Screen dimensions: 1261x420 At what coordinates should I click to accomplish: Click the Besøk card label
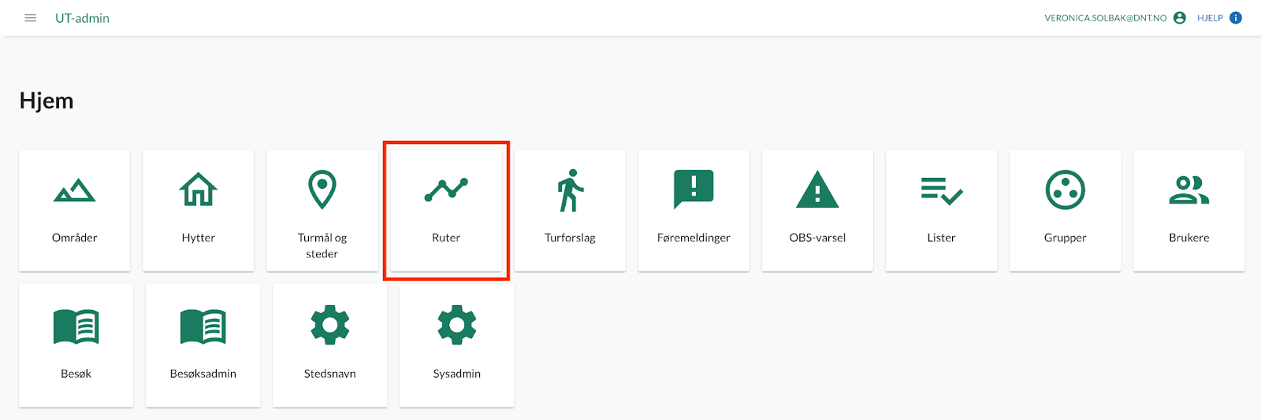[76, 374]
